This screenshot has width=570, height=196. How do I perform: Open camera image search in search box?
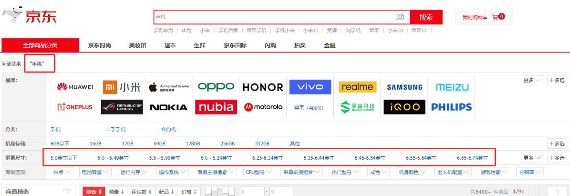400,17
